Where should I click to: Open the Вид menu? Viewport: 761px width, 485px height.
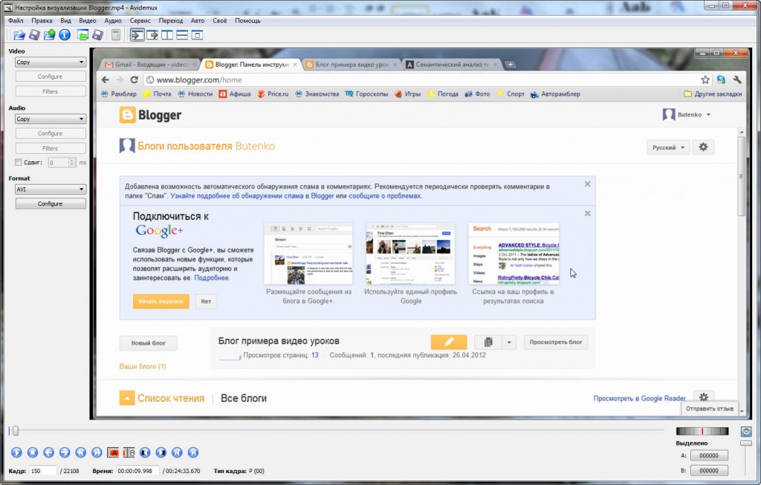click(65, 21)
